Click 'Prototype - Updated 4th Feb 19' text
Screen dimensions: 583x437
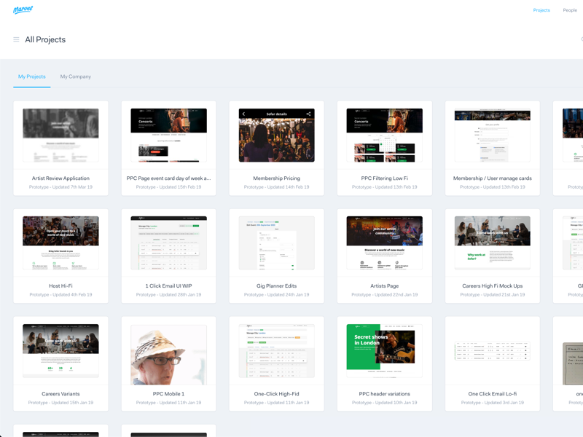[x=60, y=295]
